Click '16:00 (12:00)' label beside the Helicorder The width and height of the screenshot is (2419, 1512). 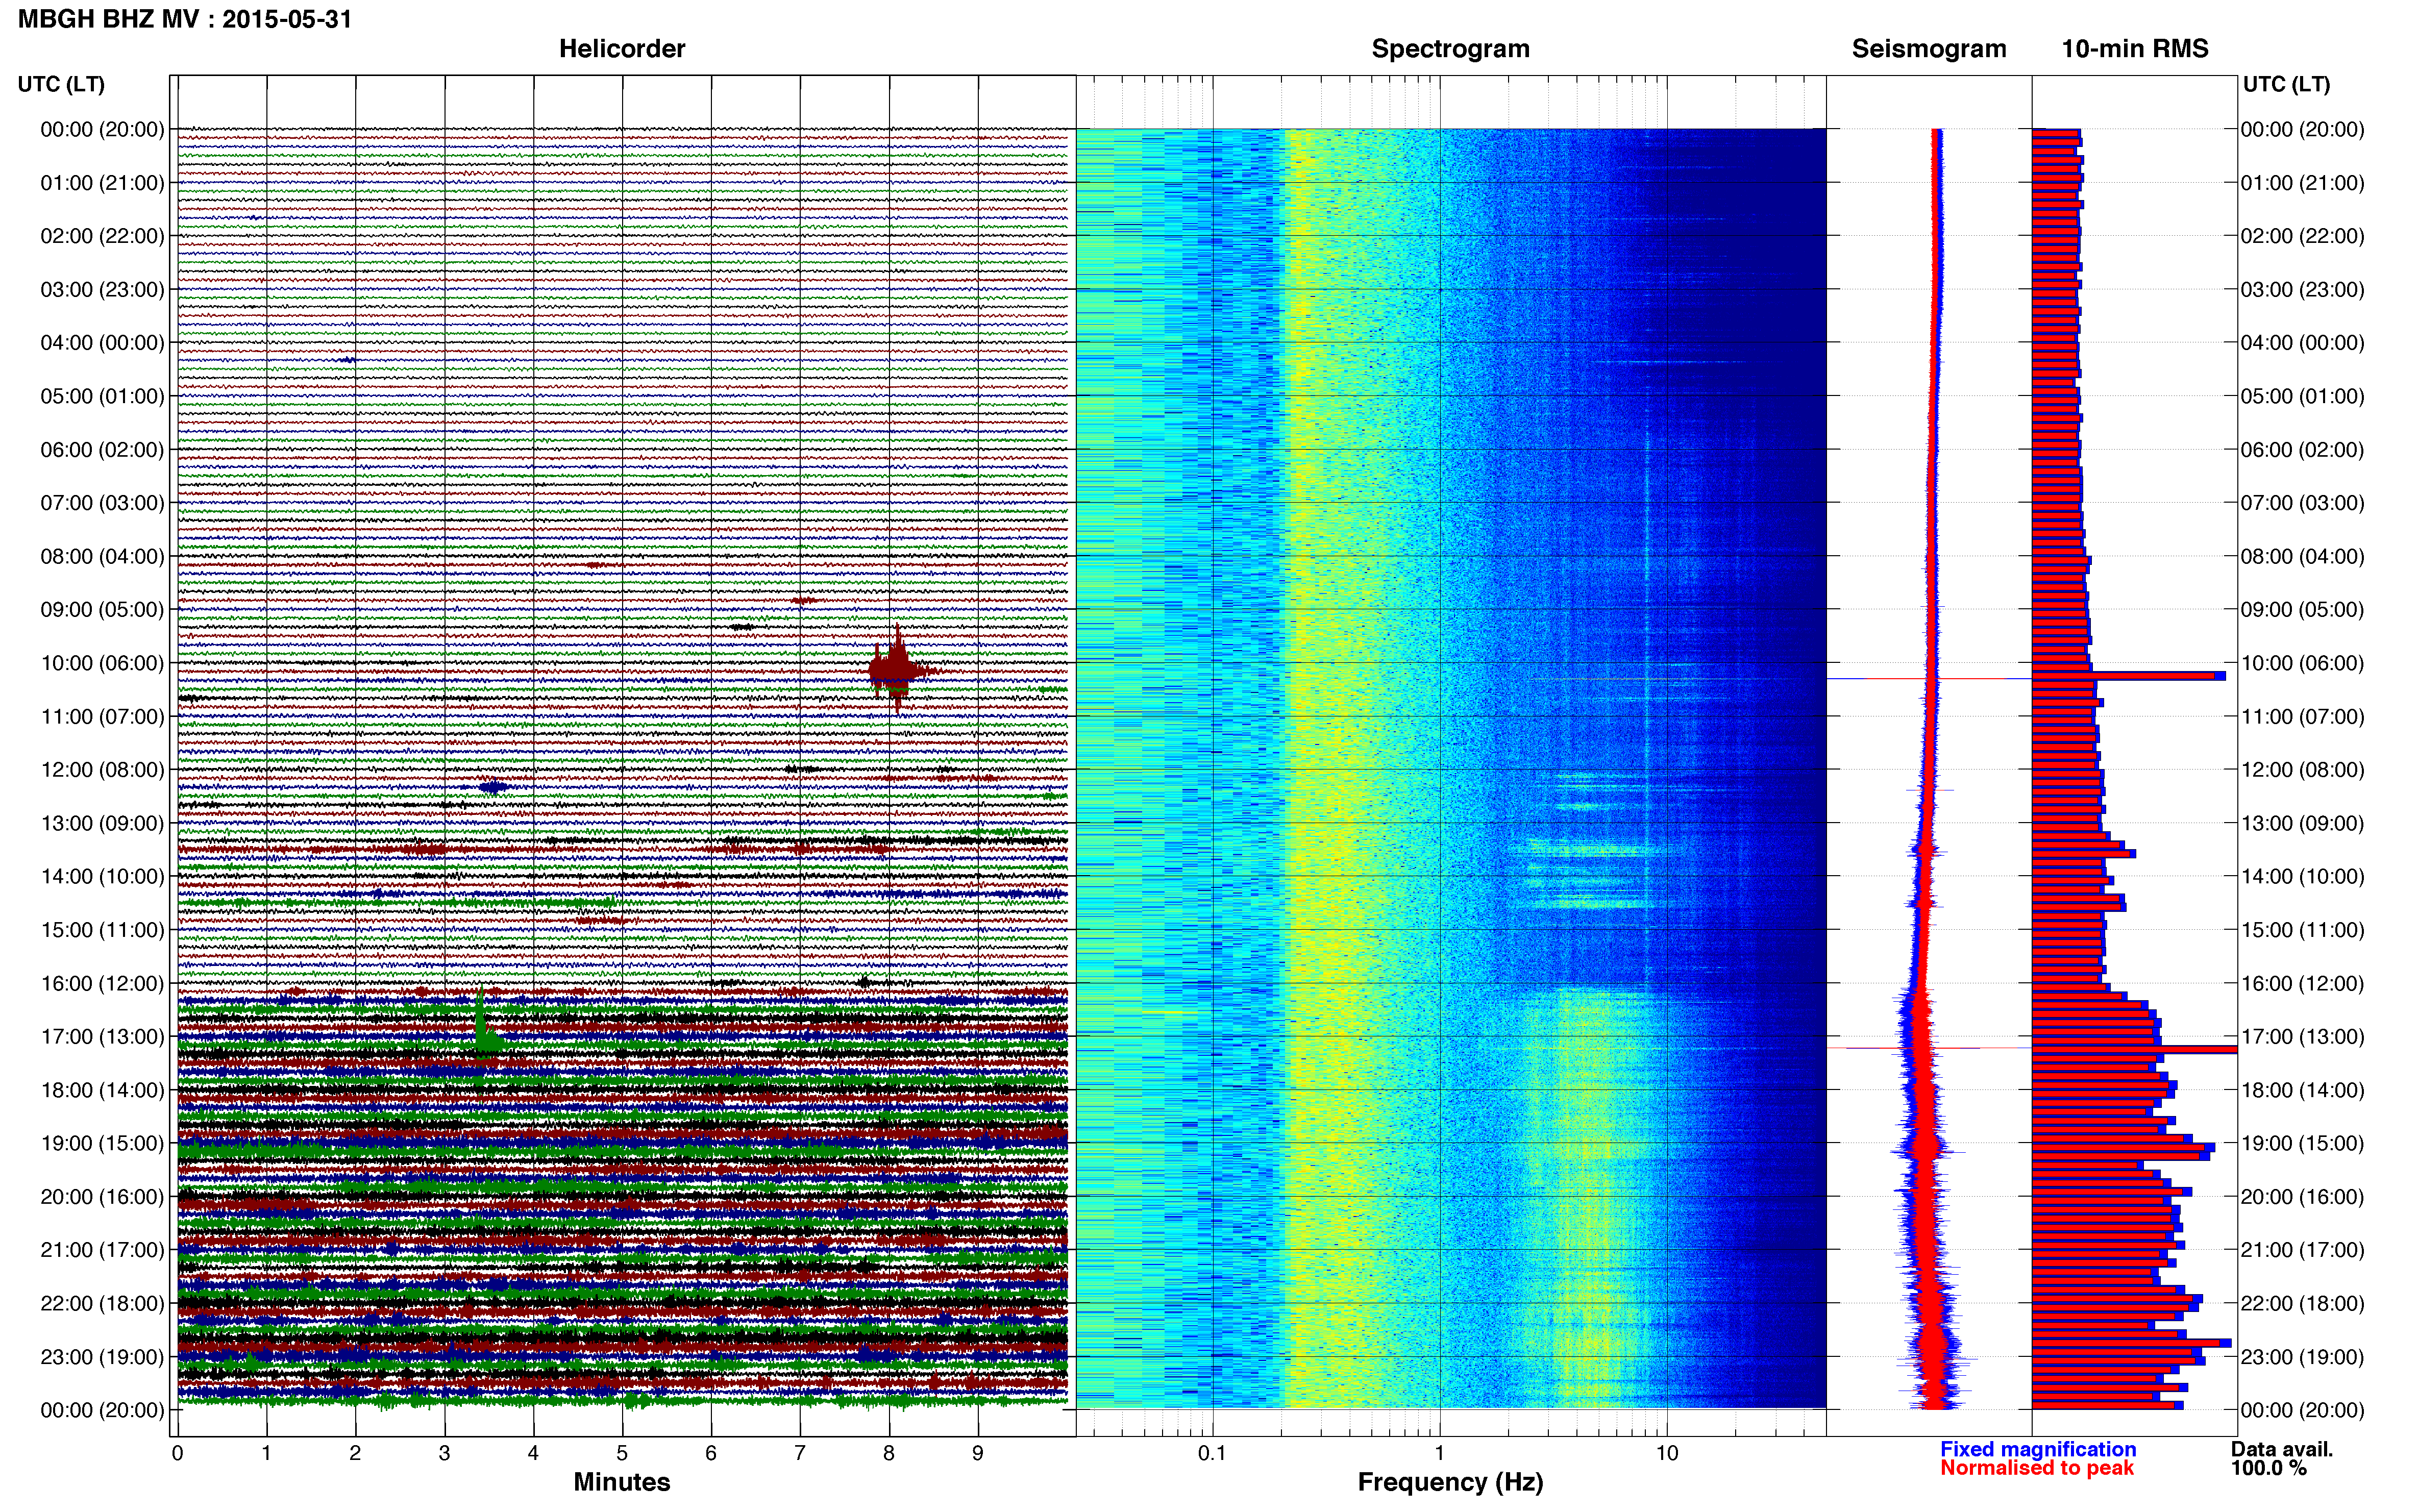click(x=102, y=983)
